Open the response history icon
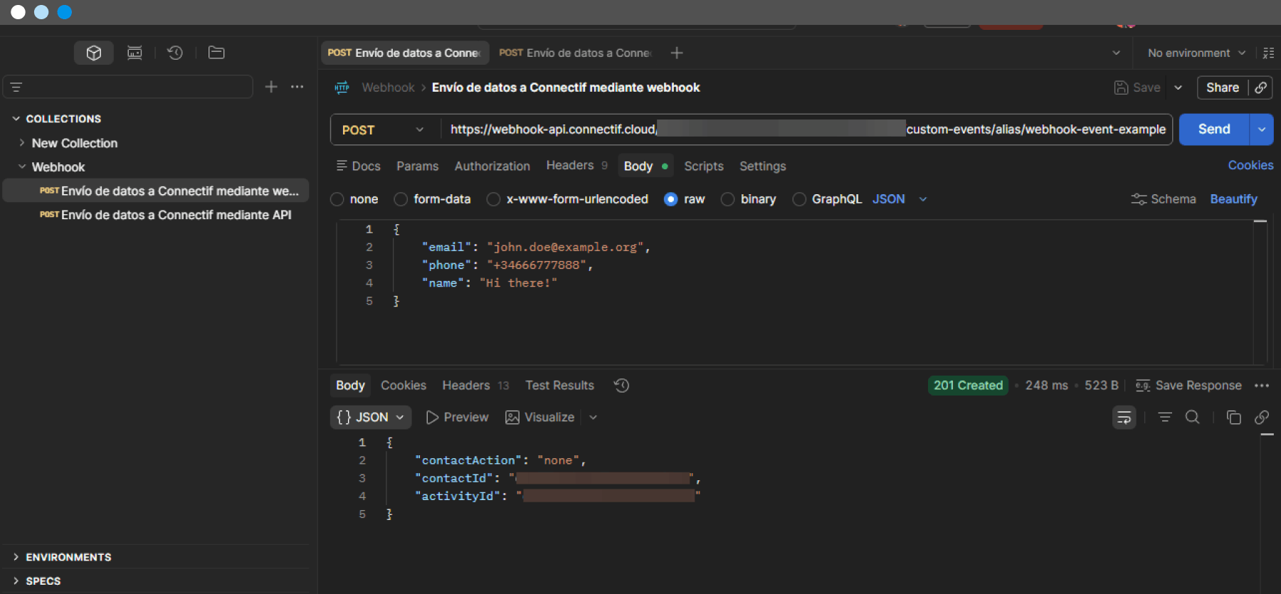The image size is (1281, 594). (621, 386)
